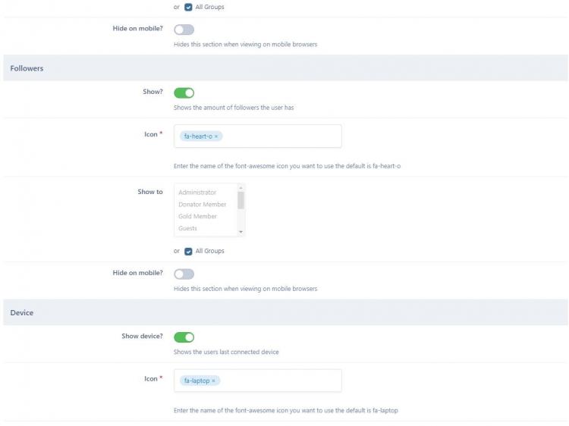Click the Device section header
Screen dimensions: 569x426
pyautogui.click(x=22, y=312)
